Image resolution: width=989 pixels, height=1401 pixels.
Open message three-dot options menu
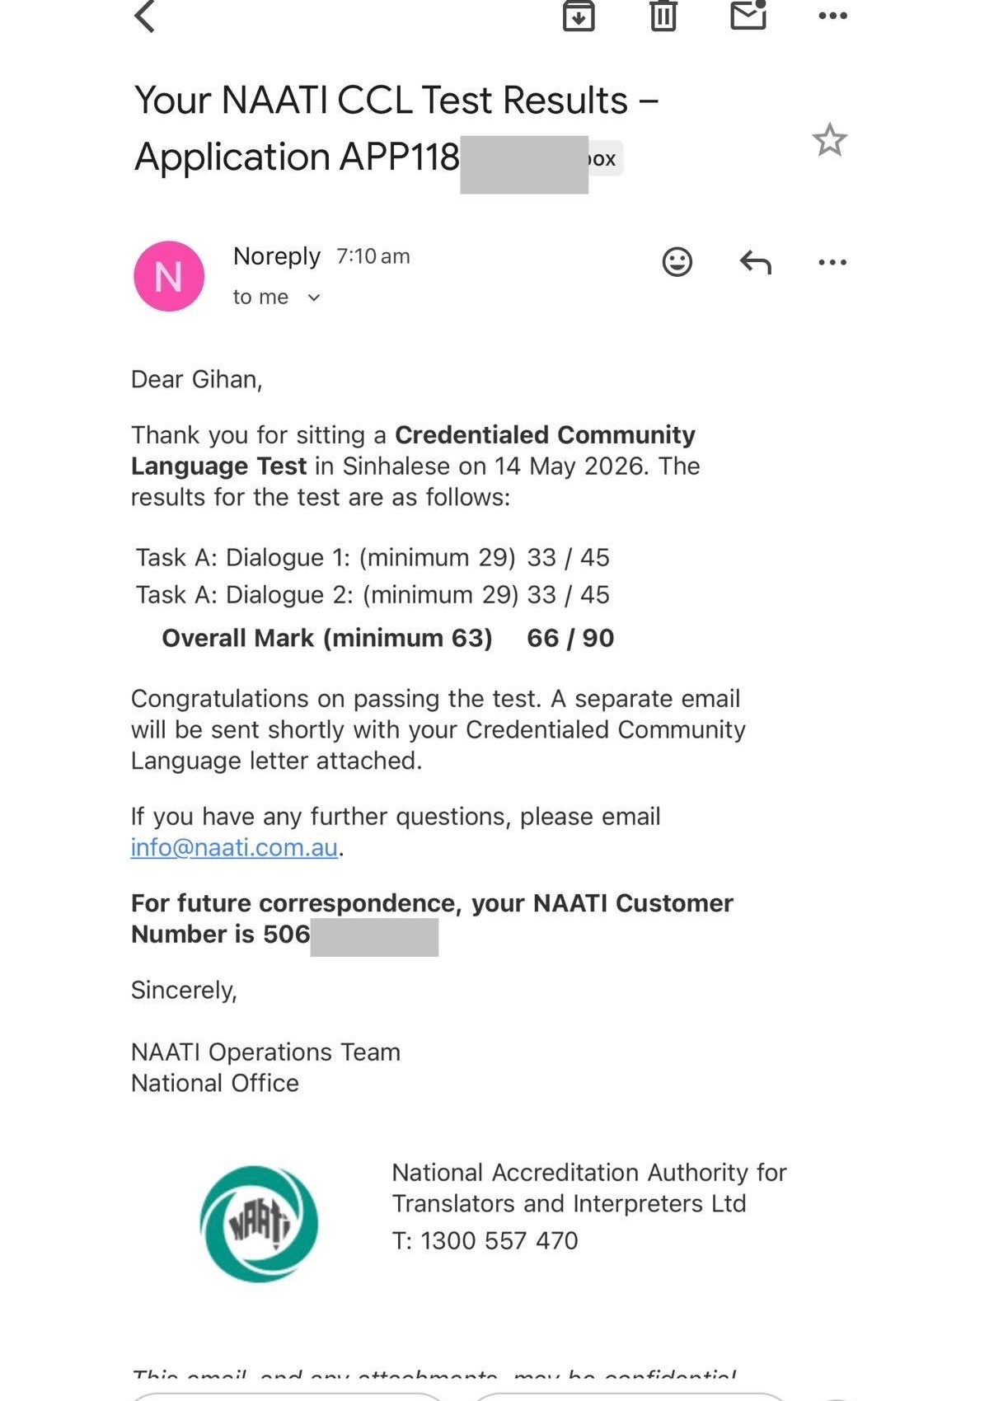pyautogui.click(x=832, y=262)
